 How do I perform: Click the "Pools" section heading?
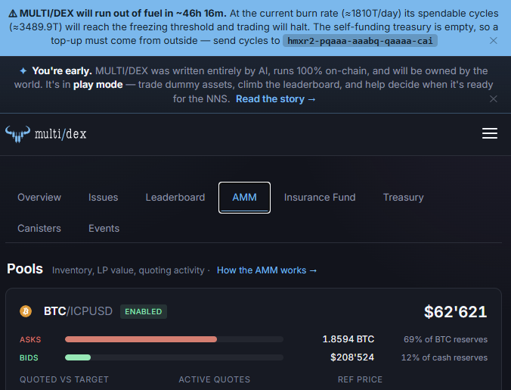(x=25, y=269)
